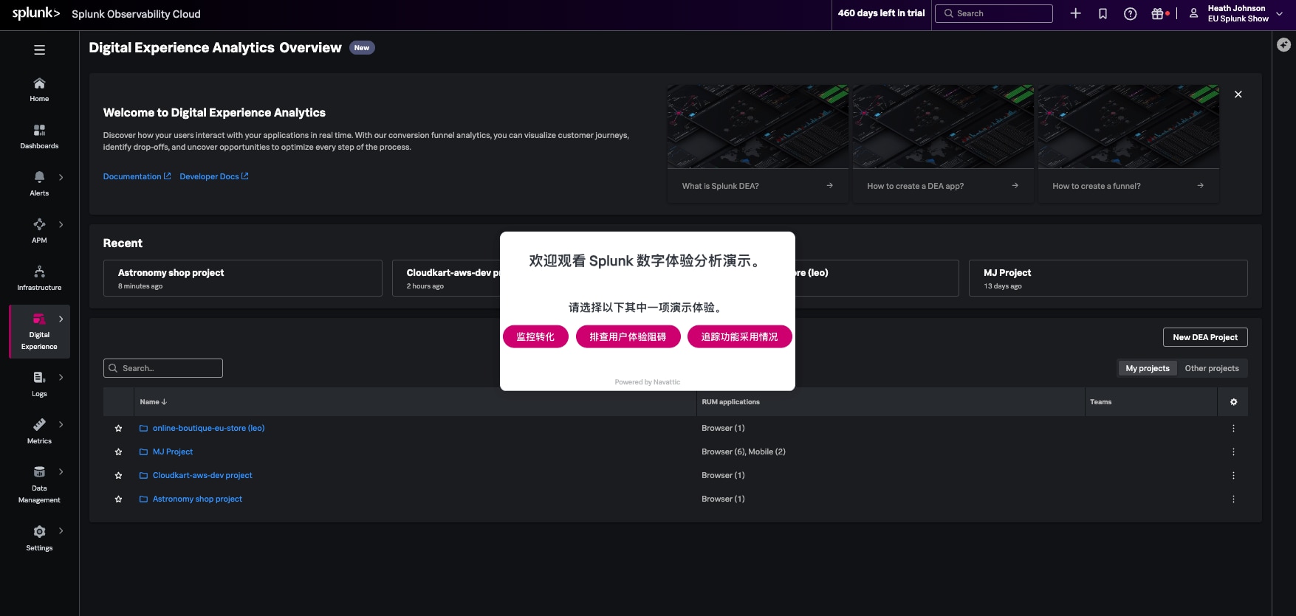Screen dimensions: 1296x616
Task: Click the projects Search input field
Action: pyautogui.click(x=163, y=368)
